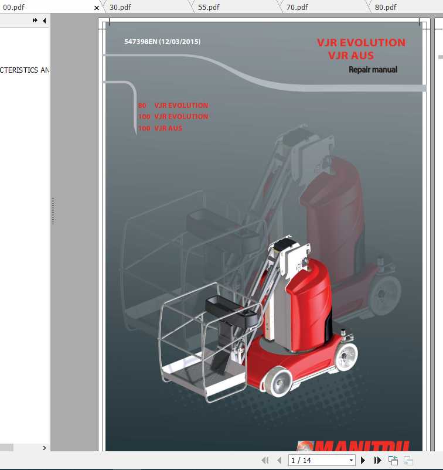Click the CTERISTICS bookmark entry in sidebar
This screenshot has width=443, height=470.
pos(25,70)
